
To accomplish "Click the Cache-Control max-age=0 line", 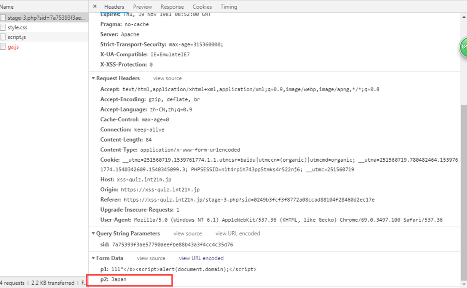I will (x=135, y=119).
